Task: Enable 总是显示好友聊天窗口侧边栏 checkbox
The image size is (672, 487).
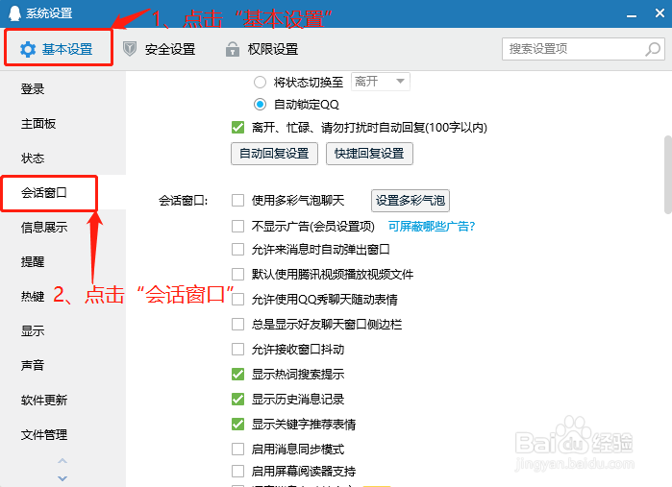Action: [237, 325]
